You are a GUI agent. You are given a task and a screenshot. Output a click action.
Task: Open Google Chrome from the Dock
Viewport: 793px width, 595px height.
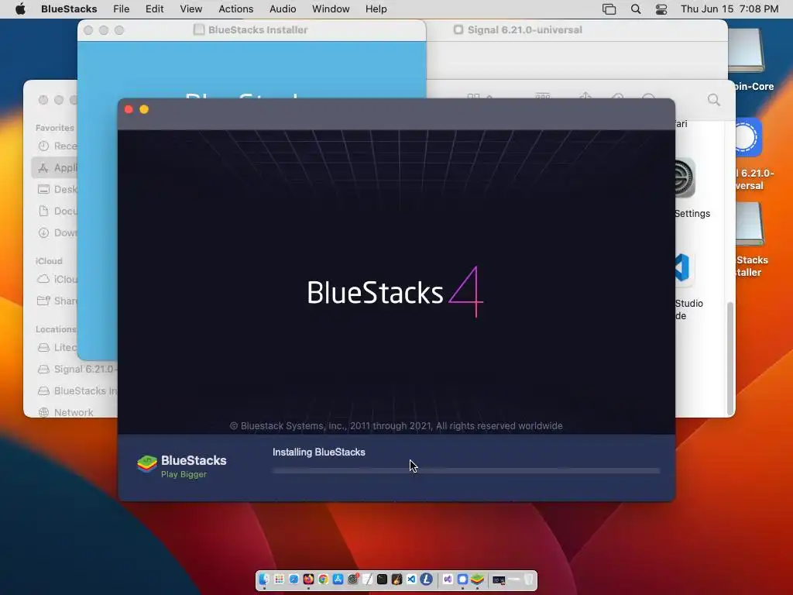(323, 580)
